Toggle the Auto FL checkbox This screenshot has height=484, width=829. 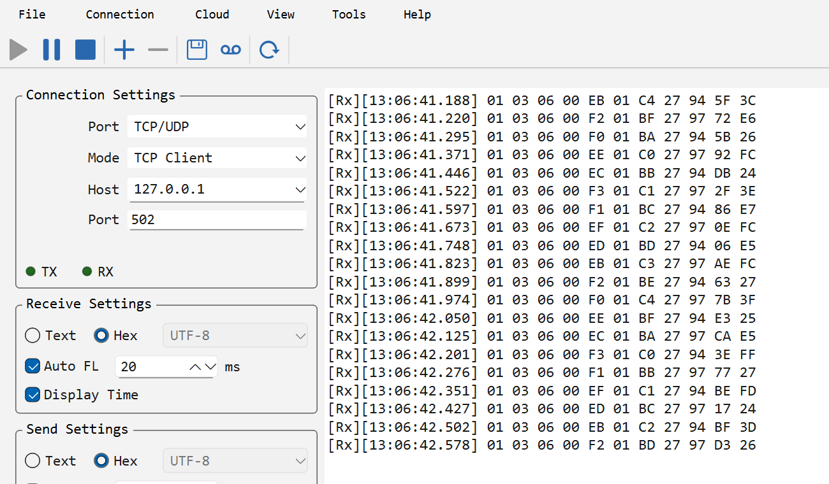pos(61,366)
